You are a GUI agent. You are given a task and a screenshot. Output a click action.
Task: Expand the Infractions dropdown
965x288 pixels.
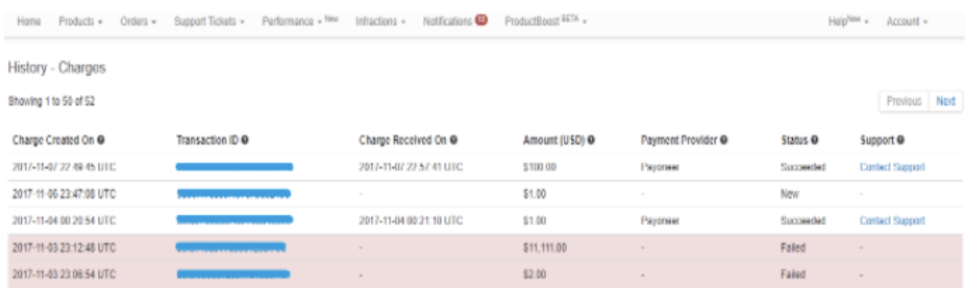380,22
